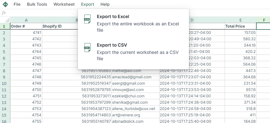Click Shopify ID 5631953273011

coord(77,96)
